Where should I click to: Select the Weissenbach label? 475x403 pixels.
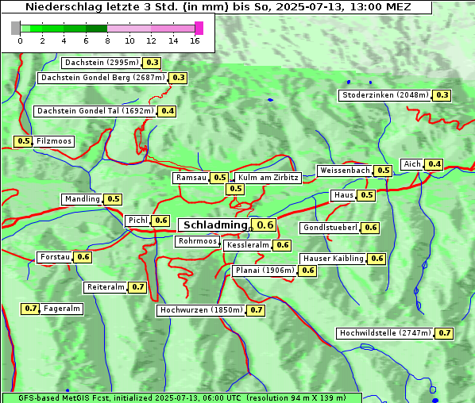[x=345, y=171]
